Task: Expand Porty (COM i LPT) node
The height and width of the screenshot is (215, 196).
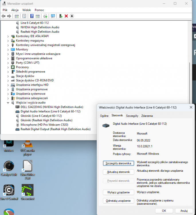Action: point(8,62)
